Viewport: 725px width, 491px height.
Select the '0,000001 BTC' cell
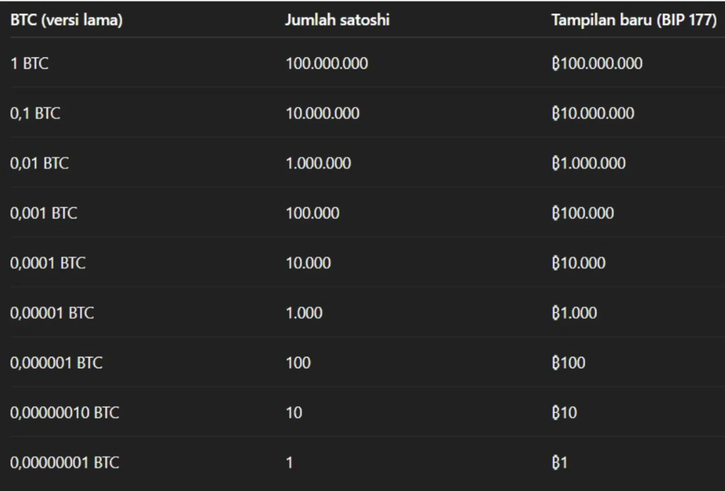(56, 362)
